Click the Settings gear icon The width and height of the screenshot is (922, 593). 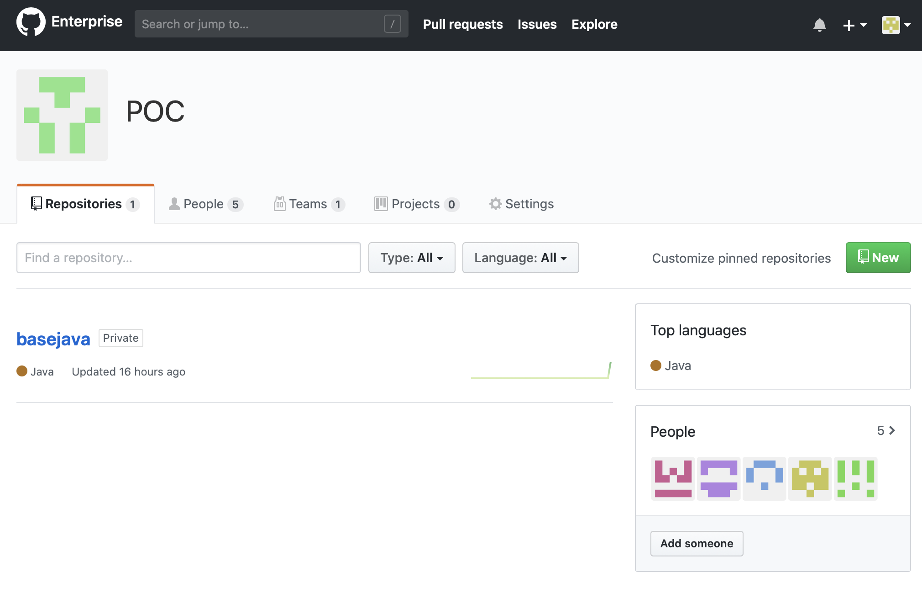coord(495,204)
